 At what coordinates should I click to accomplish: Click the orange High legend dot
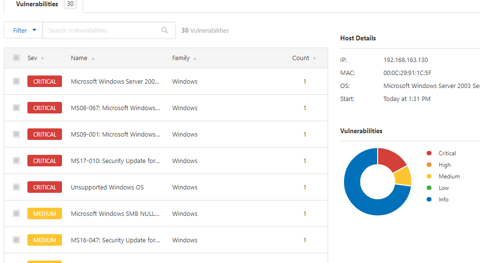click(429, 165)
